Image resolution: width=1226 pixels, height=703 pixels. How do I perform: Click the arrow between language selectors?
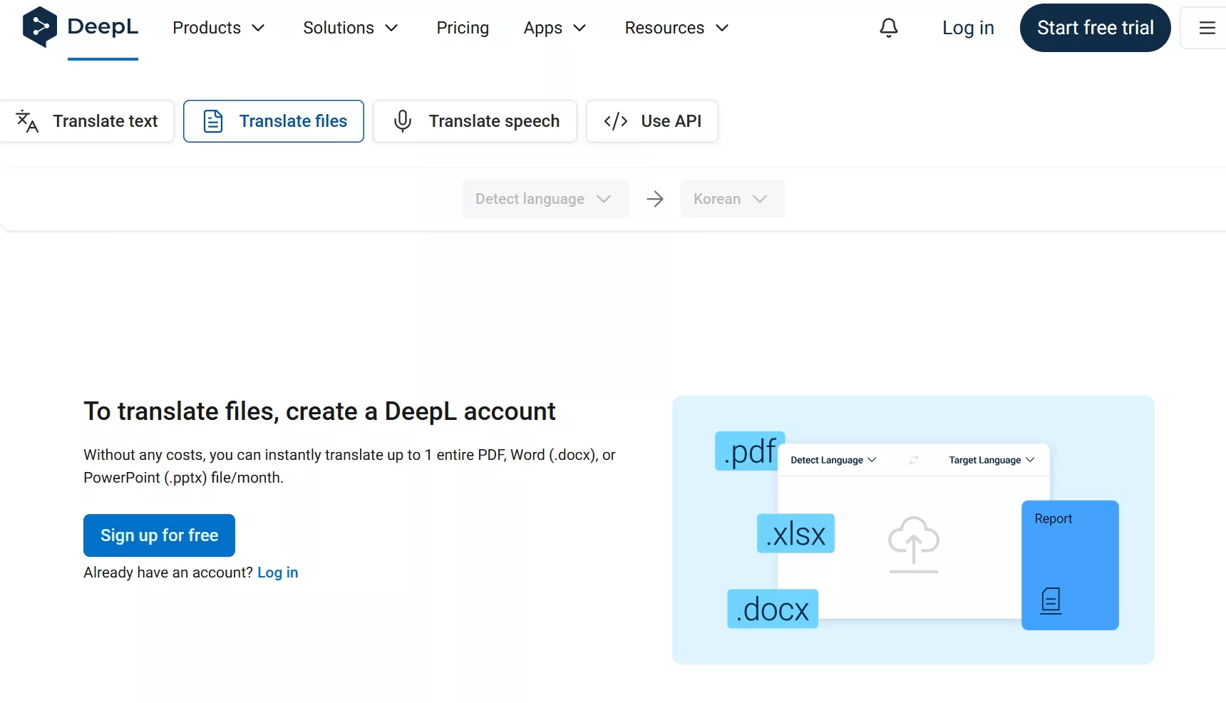click(x=654, y=199)
